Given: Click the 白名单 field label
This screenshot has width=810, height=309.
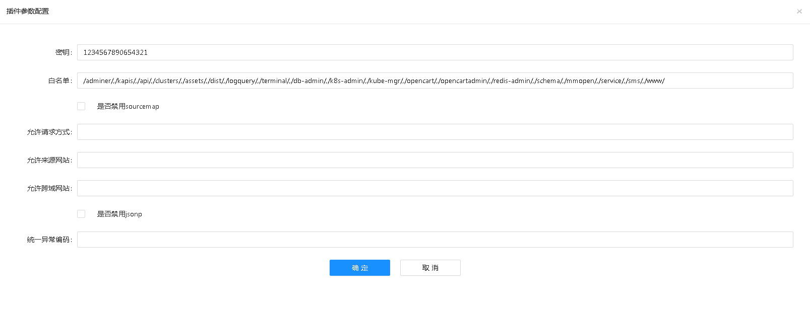Looking at the screenshot, I should pos(60,81).
